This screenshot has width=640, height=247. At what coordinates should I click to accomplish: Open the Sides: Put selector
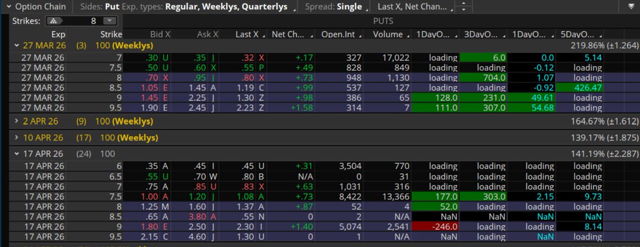(100, 7)
